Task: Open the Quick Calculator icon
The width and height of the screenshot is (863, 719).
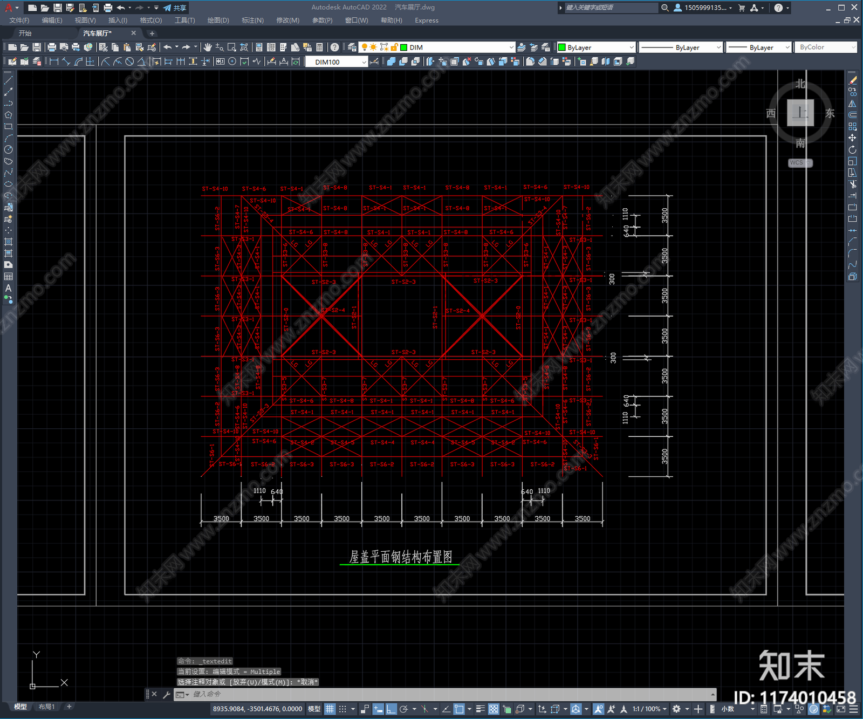Action: point(319,47)
